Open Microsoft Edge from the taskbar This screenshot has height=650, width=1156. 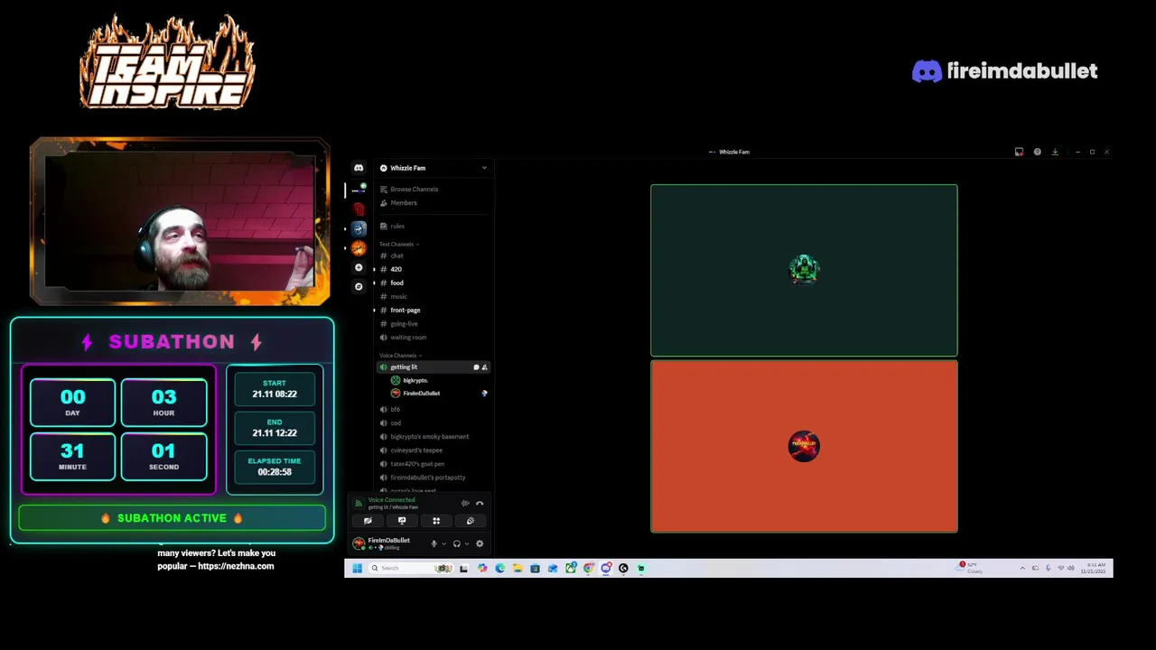tap(500, 568)
